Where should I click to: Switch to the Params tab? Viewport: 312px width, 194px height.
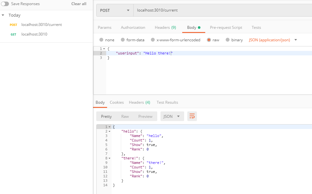point(105,28)
